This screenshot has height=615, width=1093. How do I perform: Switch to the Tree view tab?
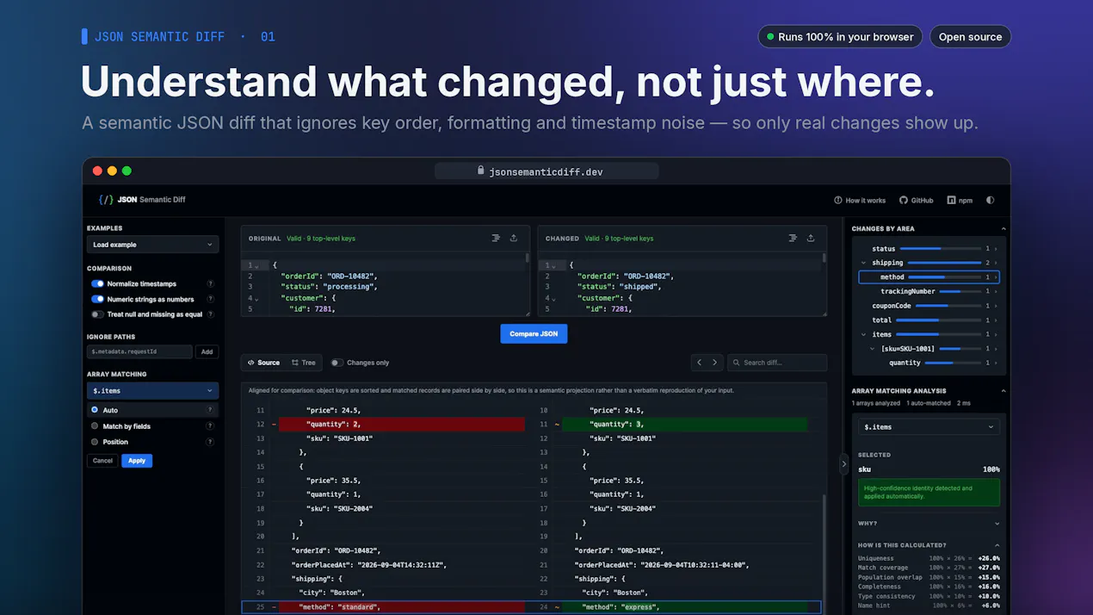[303, 363]
